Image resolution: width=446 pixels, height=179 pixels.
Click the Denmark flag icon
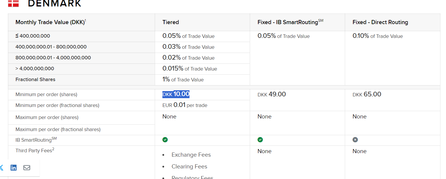pyautogui.click(x=13, y=3)
